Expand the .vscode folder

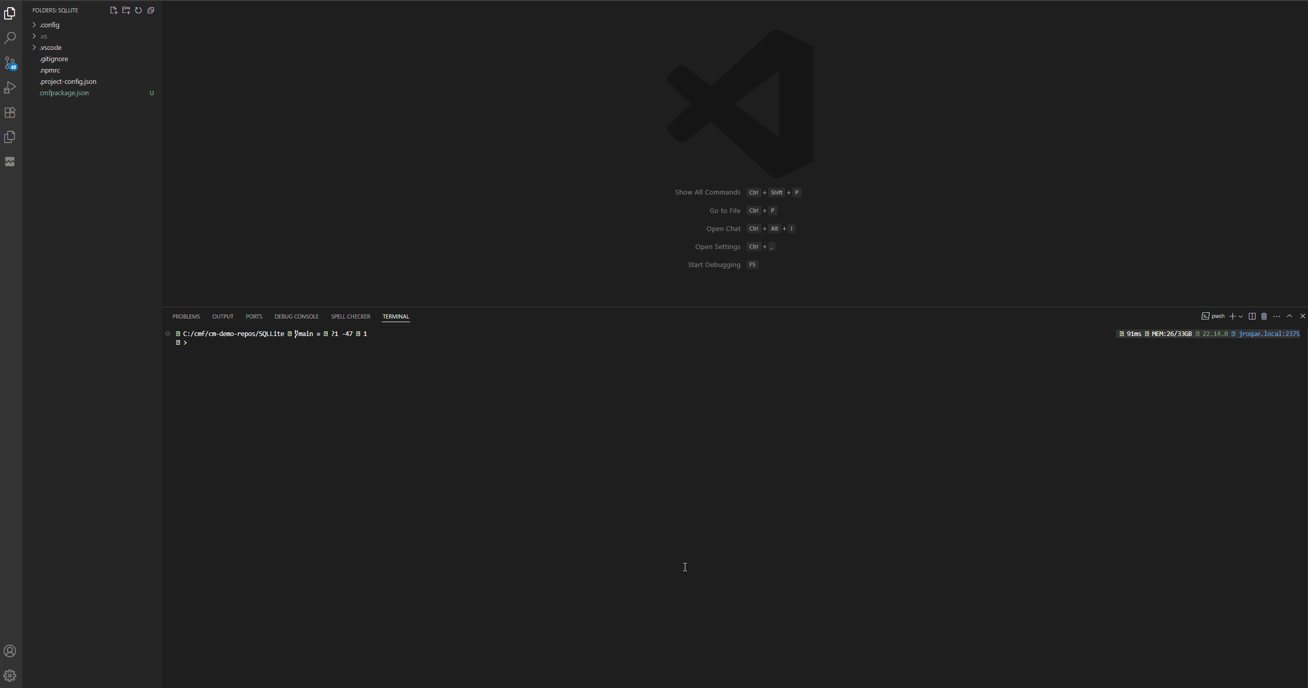coord(92,47)
